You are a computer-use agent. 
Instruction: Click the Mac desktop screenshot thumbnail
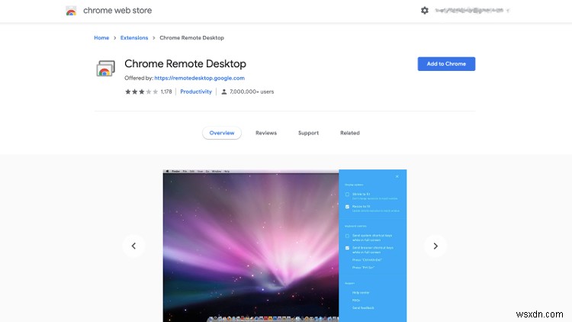(251, 246)
